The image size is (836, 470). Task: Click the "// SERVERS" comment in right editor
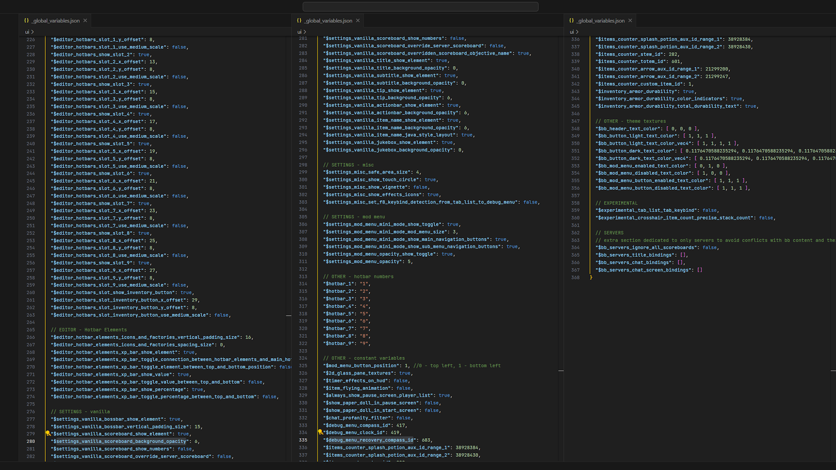609,233
